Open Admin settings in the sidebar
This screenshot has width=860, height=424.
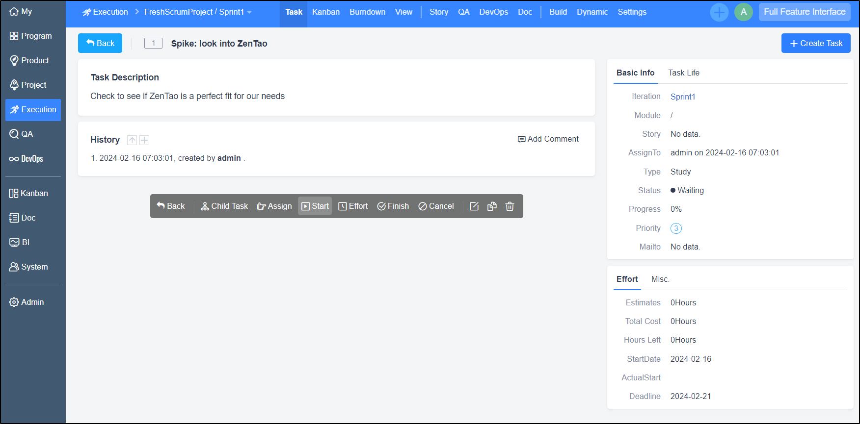click(27, 302)
